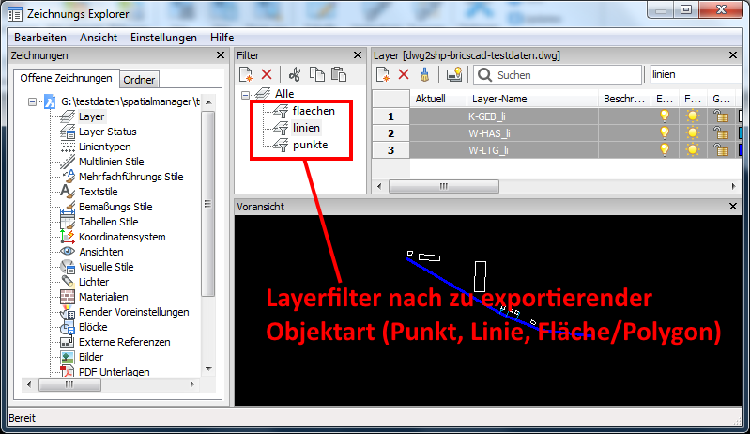Screen dimensions: 750x434
Task: Open Mehrfachführungs Stile entry
Action: coord(131,177)
